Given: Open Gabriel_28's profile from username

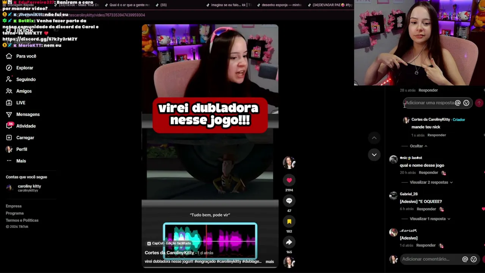Looking at the screenshot, I should [408, 194].
